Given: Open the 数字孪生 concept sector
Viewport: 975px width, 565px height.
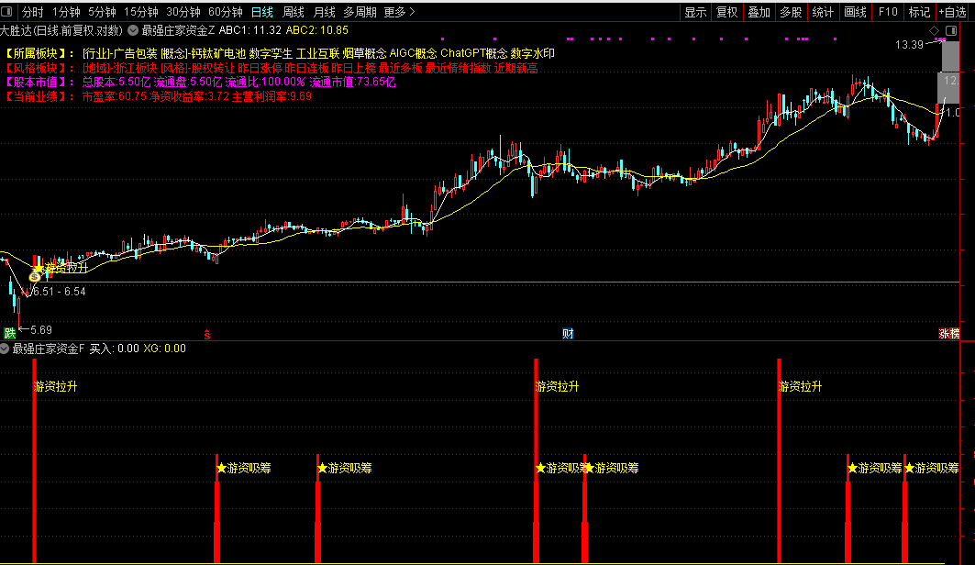Looking at the screenshot, I should pyautogui.click(x=271, y=54).
